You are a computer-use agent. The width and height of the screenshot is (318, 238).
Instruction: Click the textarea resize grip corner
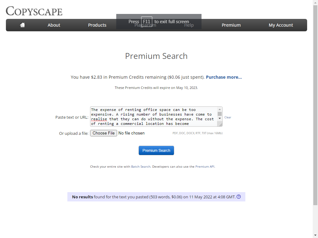[x=221, y=125]
